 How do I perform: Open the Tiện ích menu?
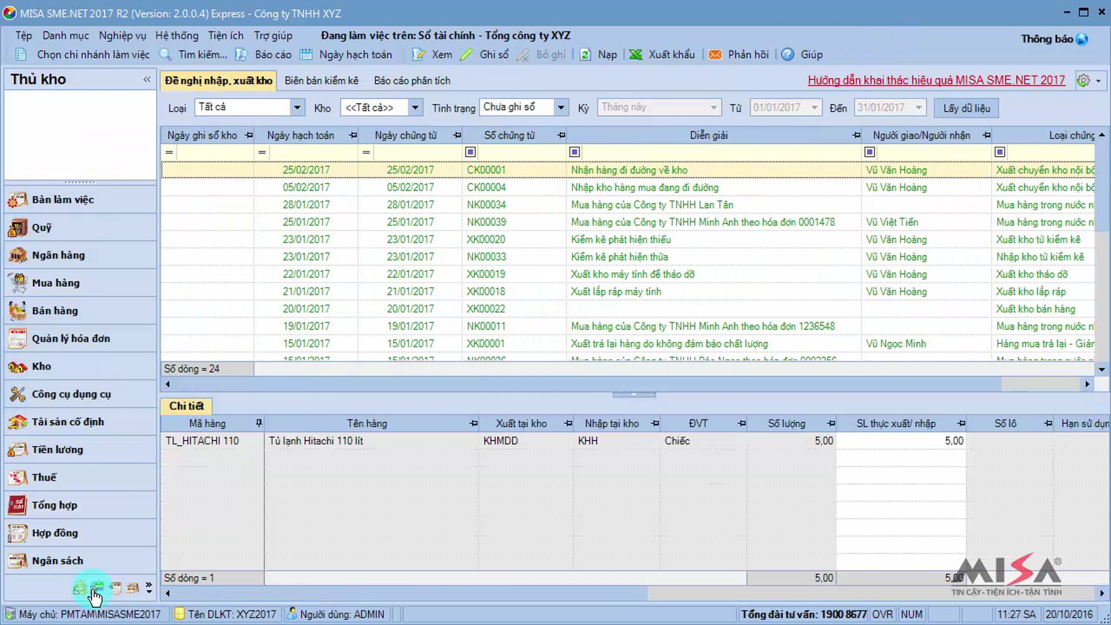tap(225, 36)
